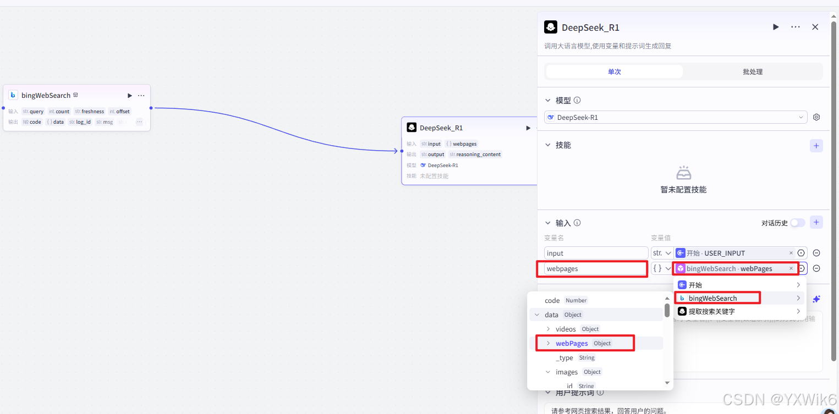Screen dimensions: 839x414
Task: Expand the videos object in the tree
Action: (x=548, y=329)
